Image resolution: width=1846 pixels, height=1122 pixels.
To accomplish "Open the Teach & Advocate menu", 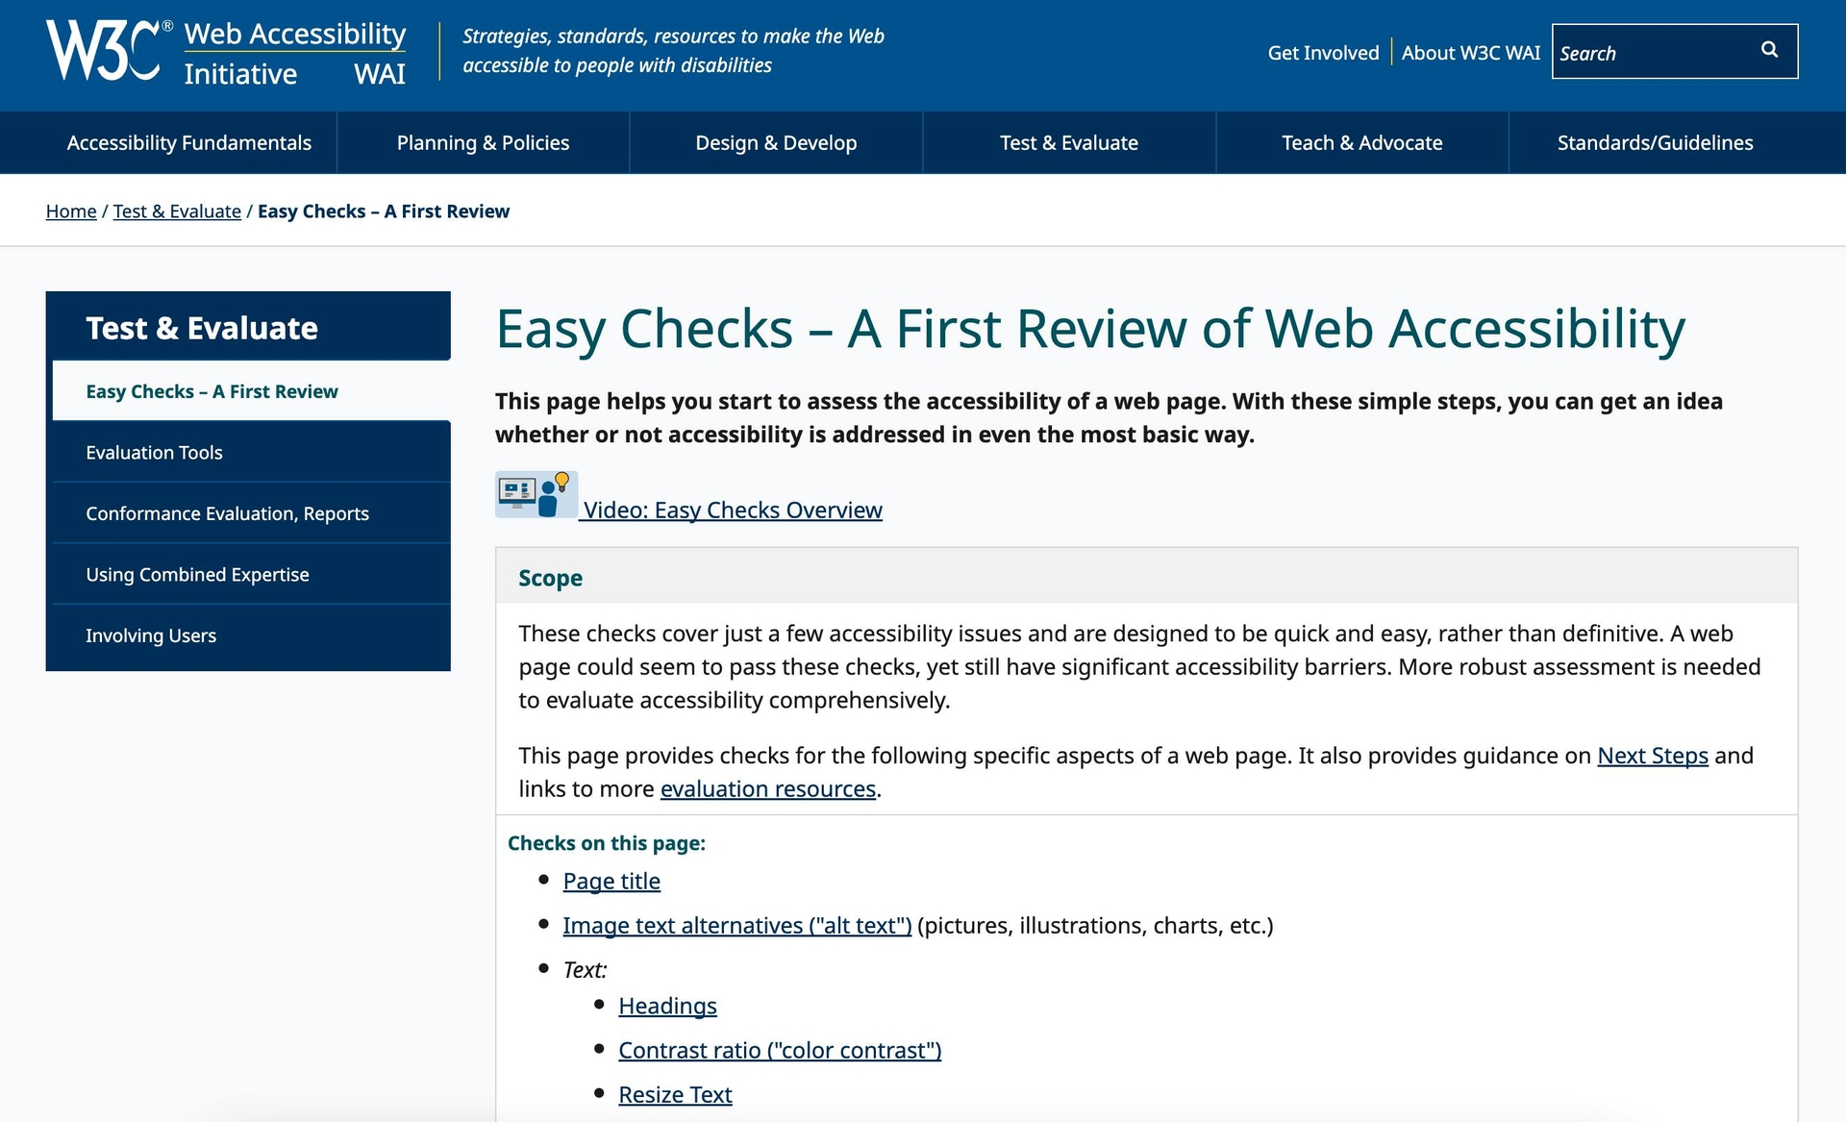I will pyautogui.click(x=1361, y=142).
